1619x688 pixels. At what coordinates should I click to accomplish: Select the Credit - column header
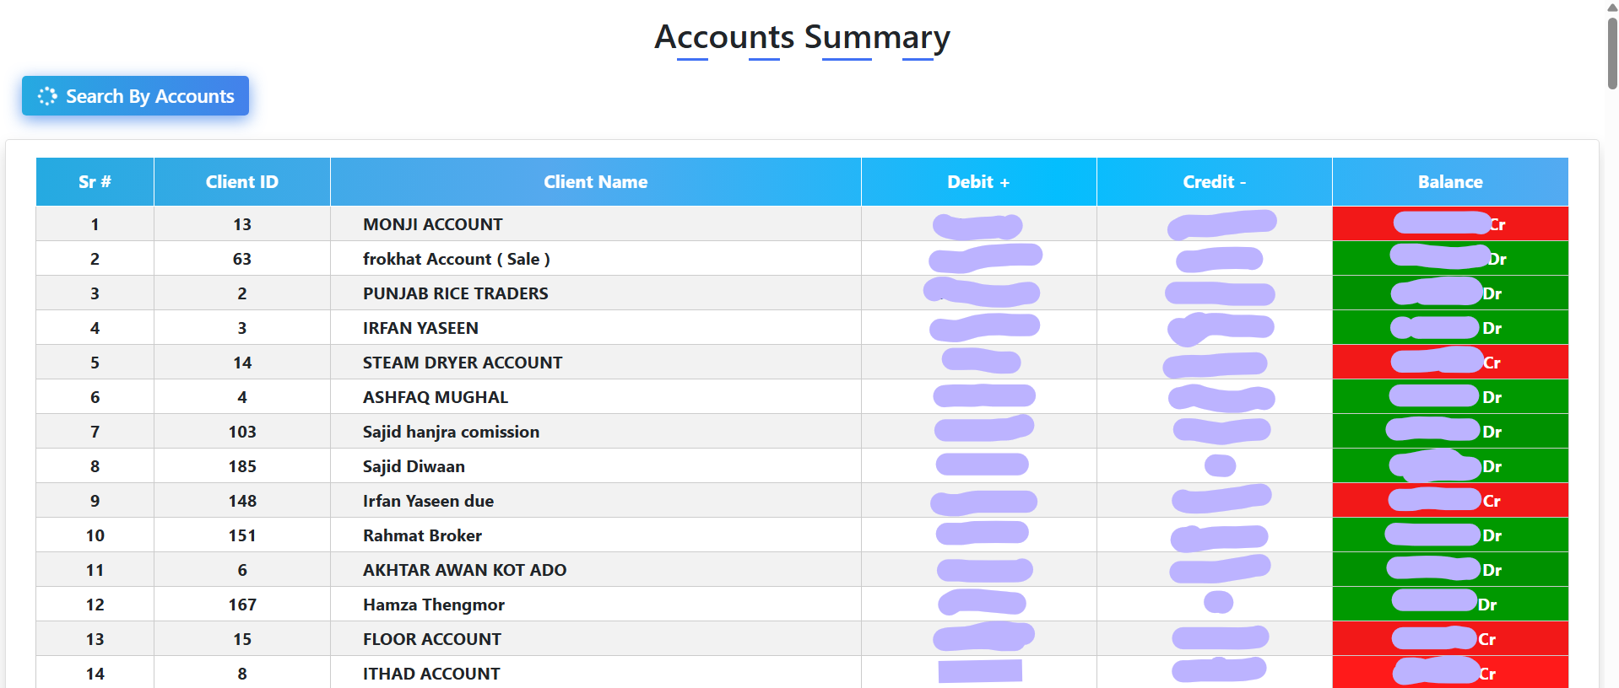click(1215, 182)
